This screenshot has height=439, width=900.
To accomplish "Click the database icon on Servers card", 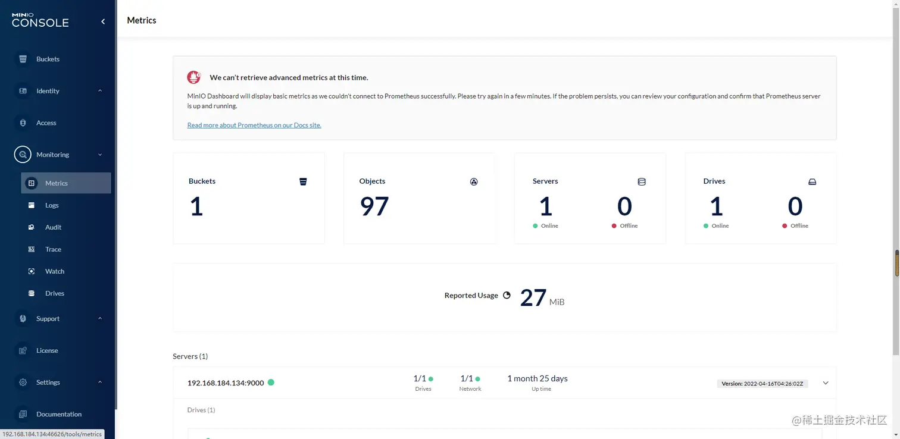I will (x=642, y=181).
